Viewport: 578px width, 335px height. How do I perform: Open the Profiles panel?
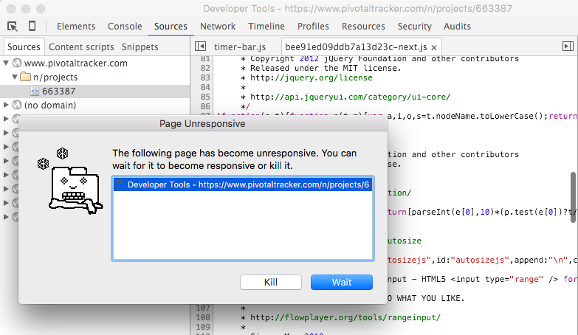(313, 27)
